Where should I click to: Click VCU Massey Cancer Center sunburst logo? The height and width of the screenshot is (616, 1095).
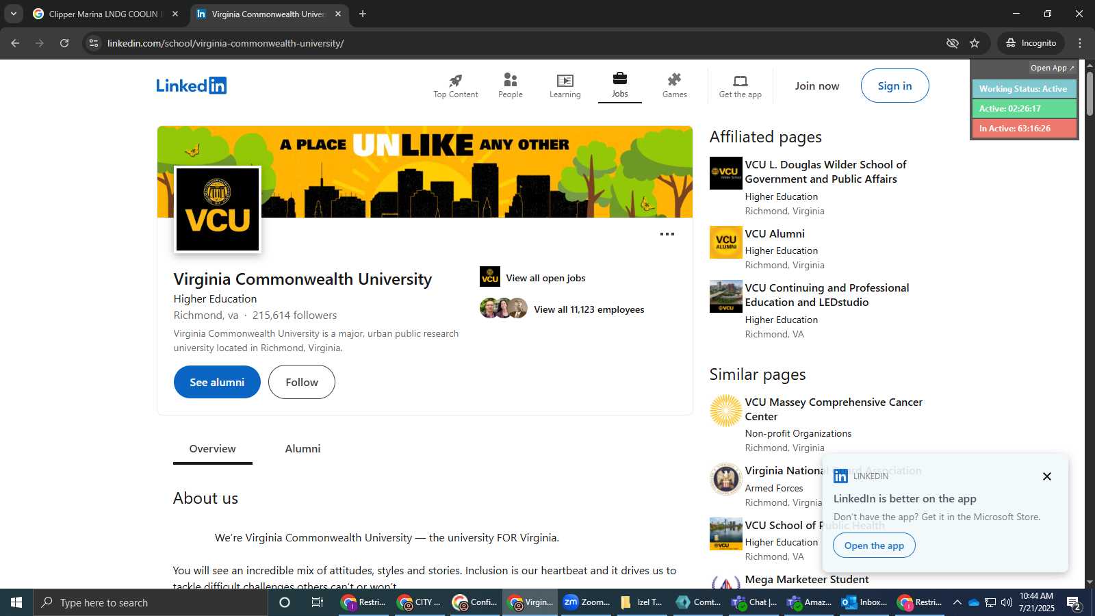(725, 411)
